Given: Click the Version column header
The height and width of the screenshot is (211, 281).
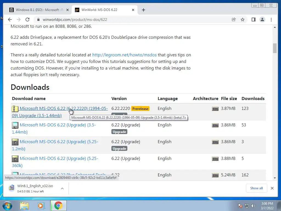Looking at the screenshot, I should coord(119,99).
